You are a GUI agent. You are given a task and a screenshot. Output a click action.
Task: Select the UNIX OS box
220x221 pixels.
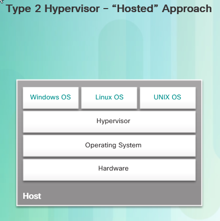pos(168,98)
